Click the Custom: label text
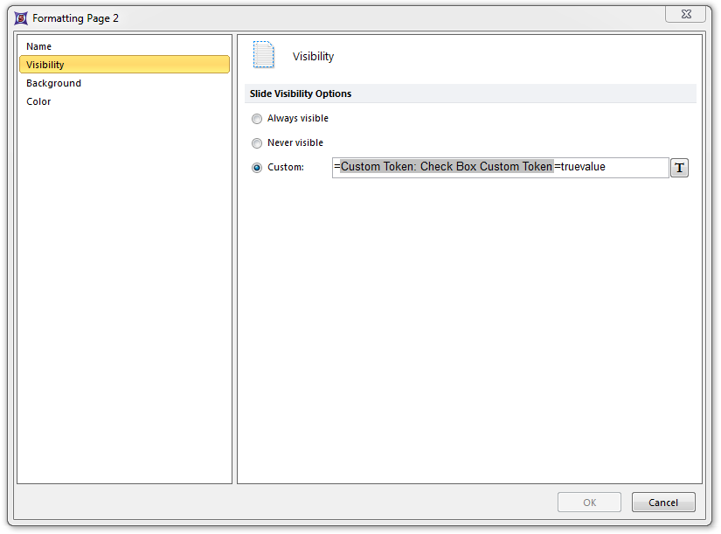 click(x=286, y=168)
